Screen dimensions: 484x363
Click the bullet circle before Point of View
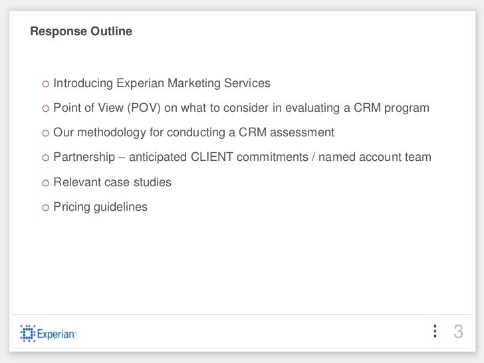[46, 108]
